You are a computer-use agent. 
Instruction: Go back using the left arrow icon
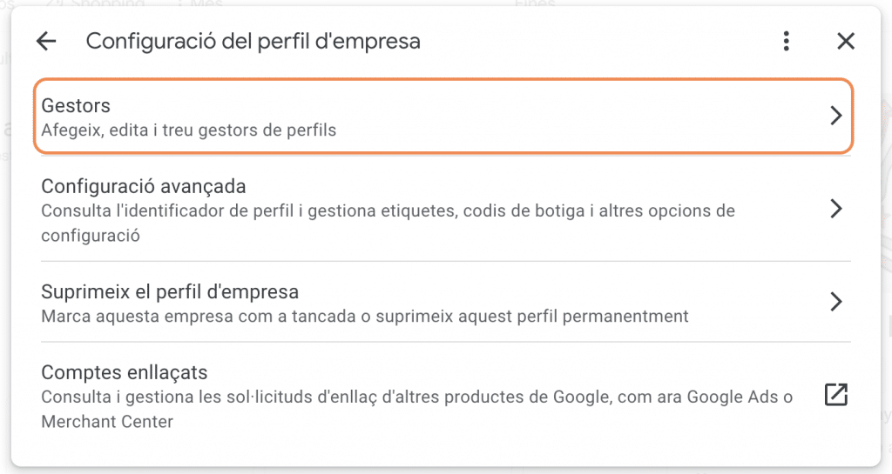pos(46,41)
